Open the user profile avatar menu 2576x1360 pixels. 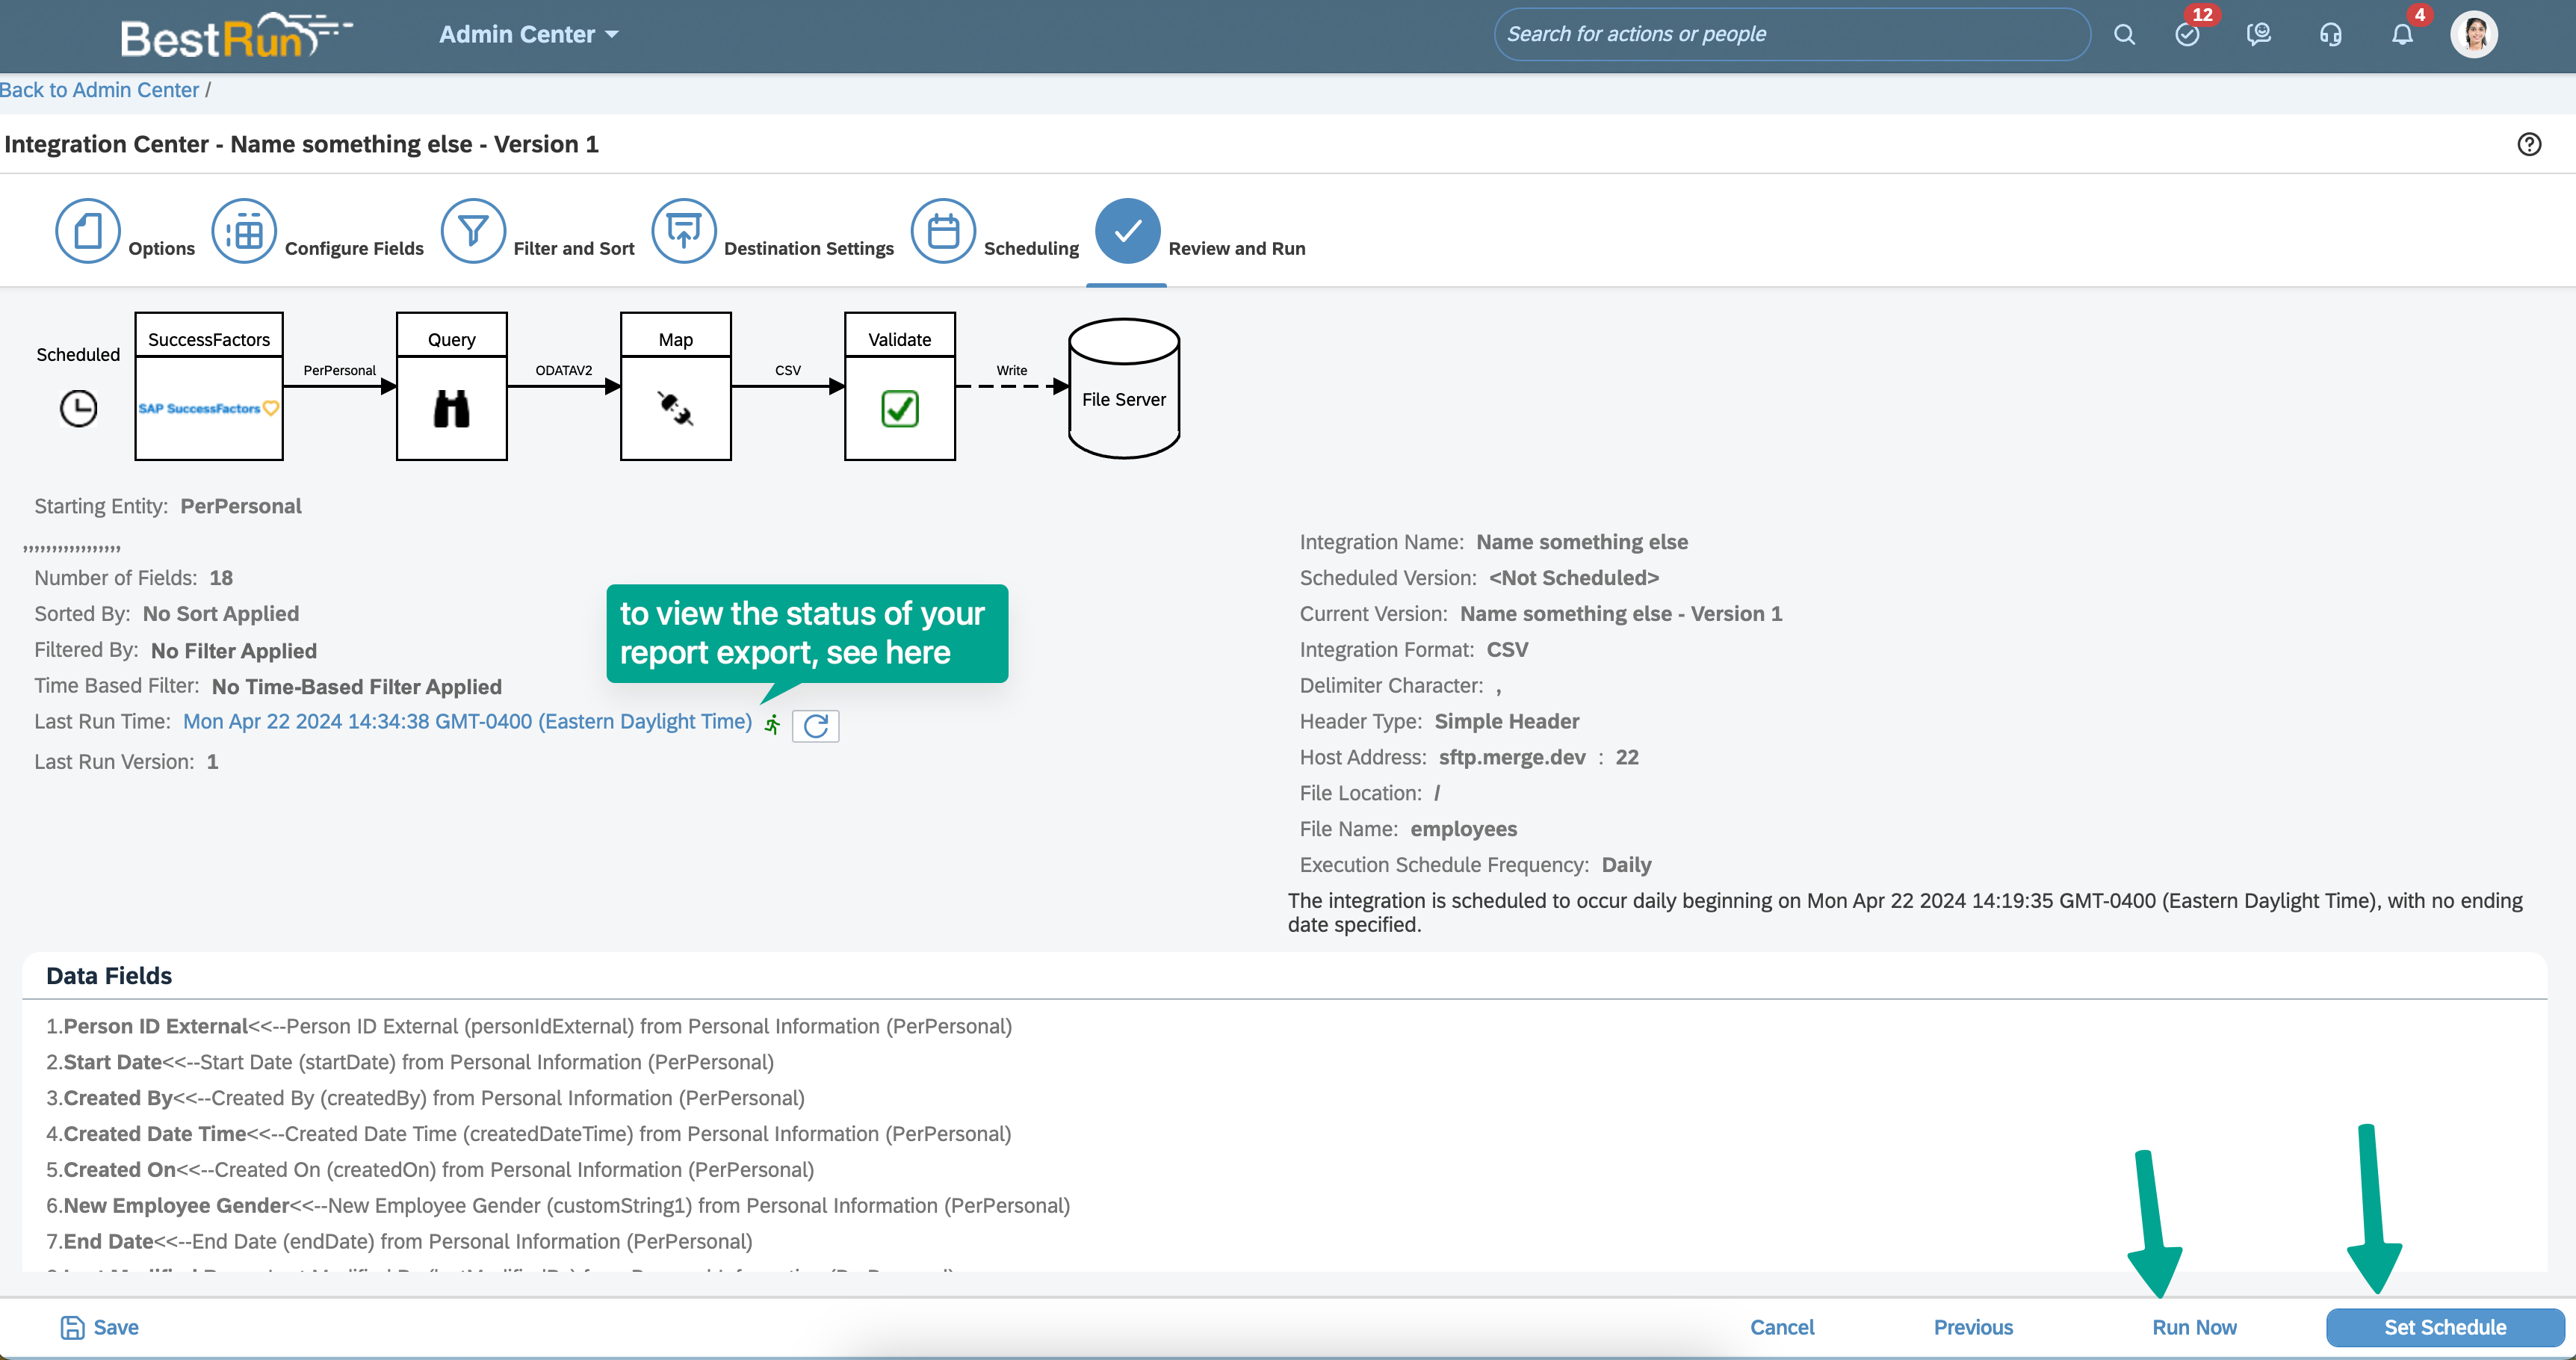point(2474,35)
